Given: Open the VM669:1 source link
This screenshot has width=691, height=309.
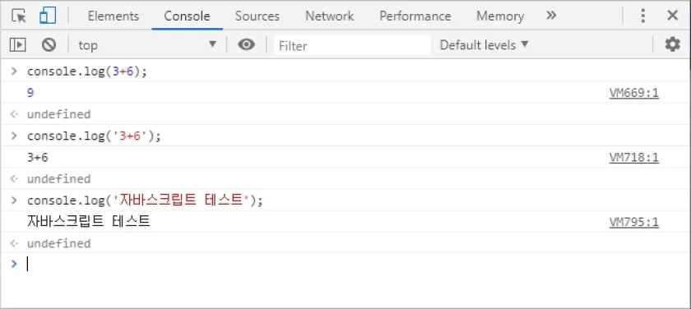Looking at the screenshot, I should point(634,93).
